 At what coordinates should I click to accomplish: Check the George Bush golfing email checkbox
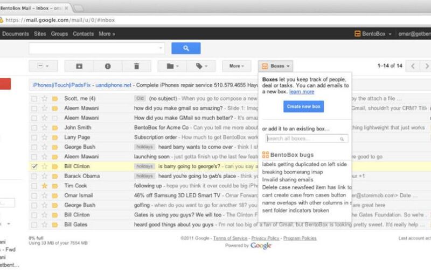click(x=34, y=206)
